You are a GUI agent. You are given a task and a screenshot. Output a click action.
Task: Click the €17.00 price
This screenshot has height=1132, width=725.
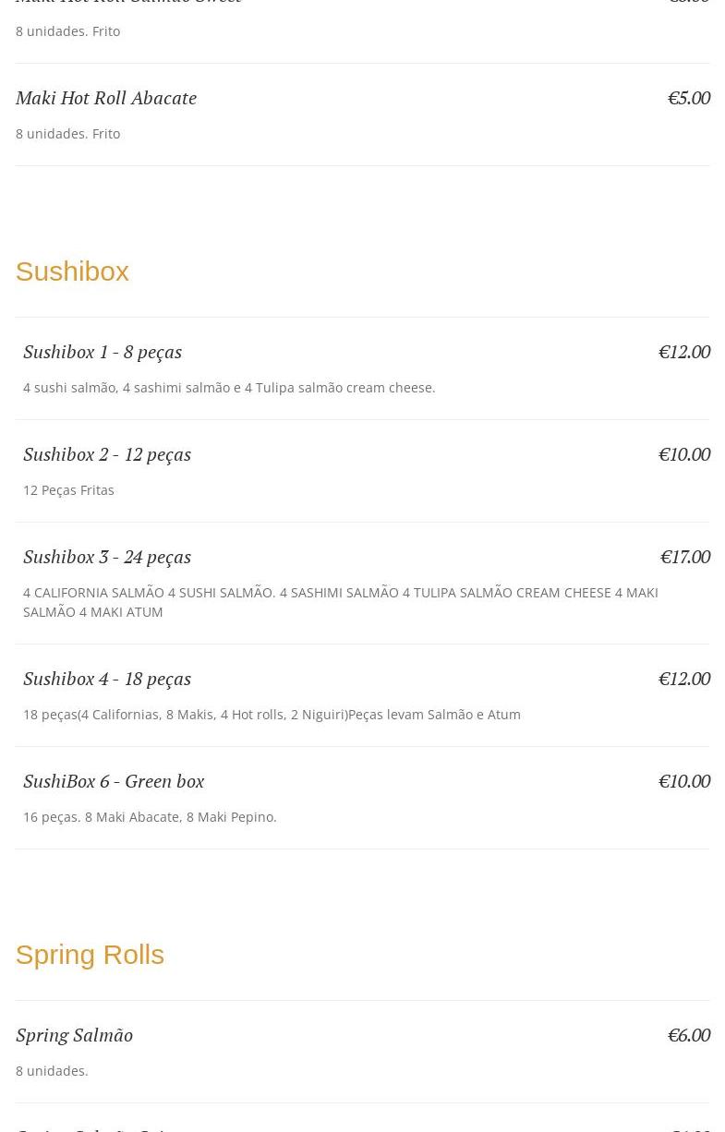pos(684,557)
